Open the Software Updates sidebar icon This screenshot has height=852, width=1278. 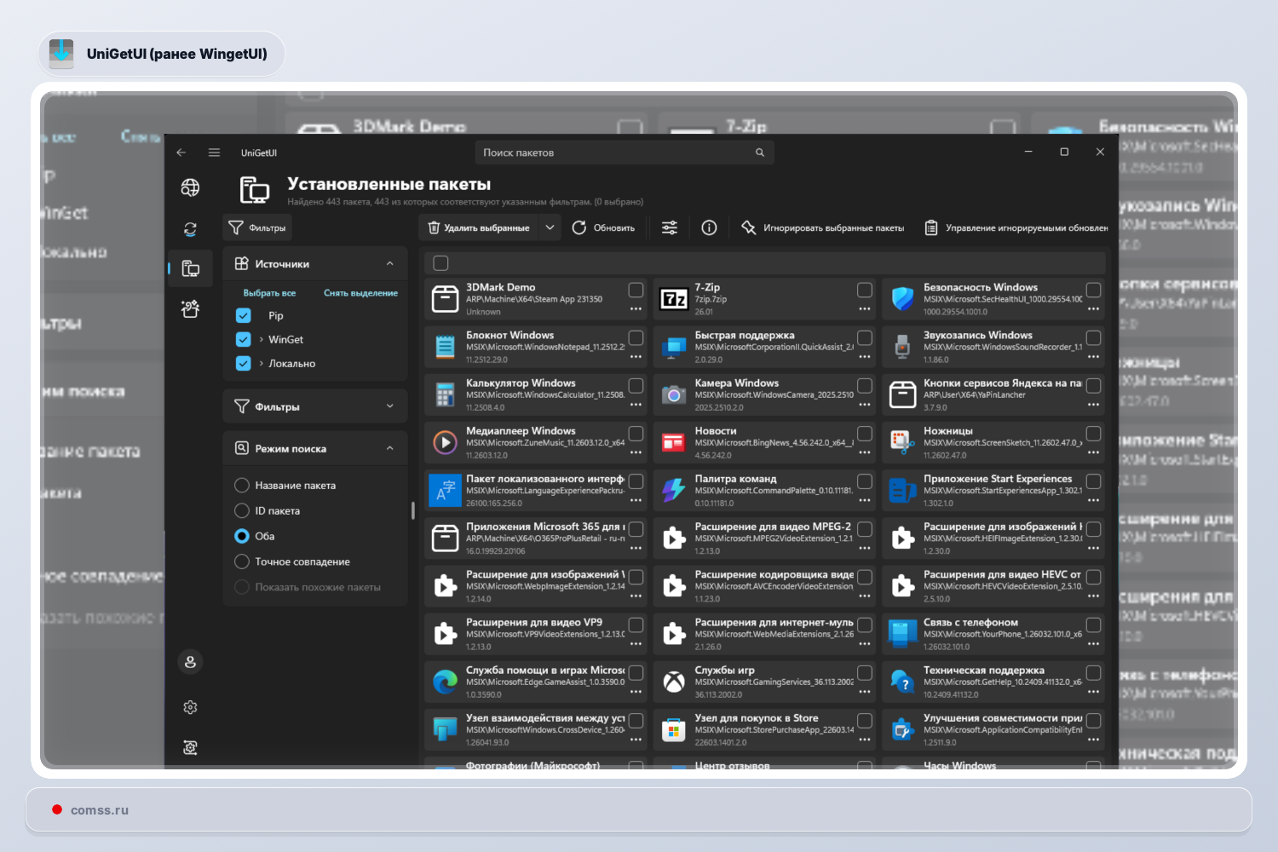click(190, 229)
